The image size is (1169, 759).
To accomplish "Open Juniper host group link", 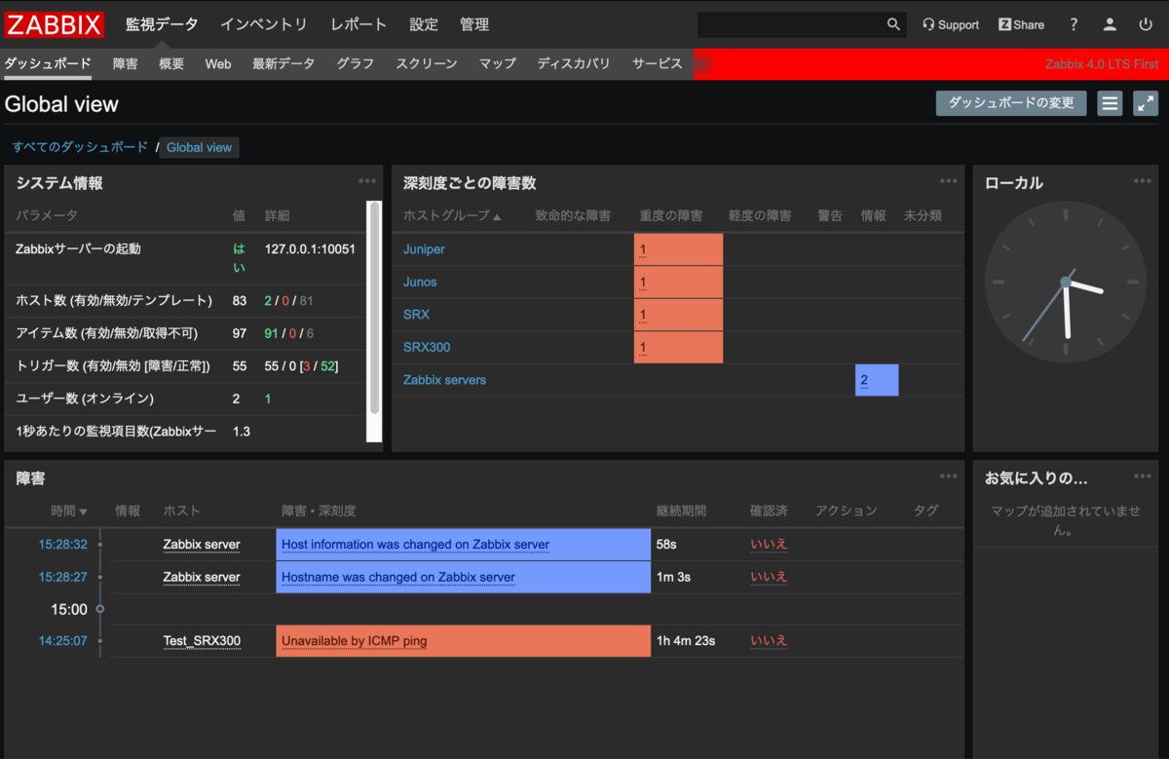I will (424, 249).
